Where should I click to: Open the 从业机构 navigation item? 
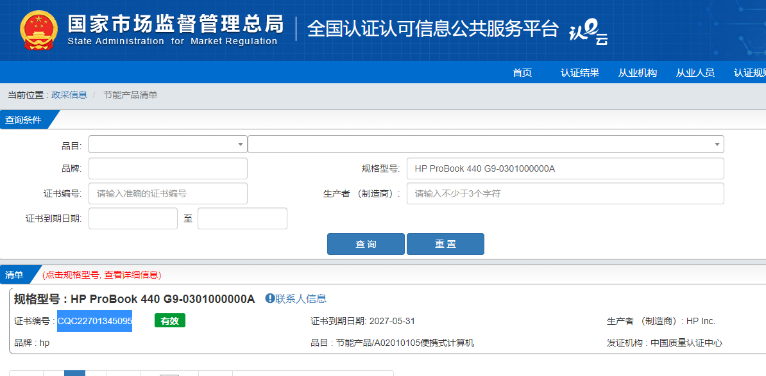[638, 73]
